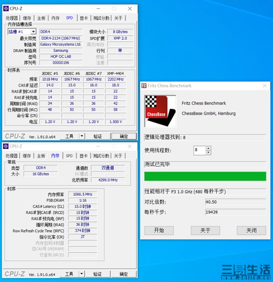Screen dimensions: 273x282
Task: Click 开始 button in Fritz Chess Benchmark
Action: point(159,231)
